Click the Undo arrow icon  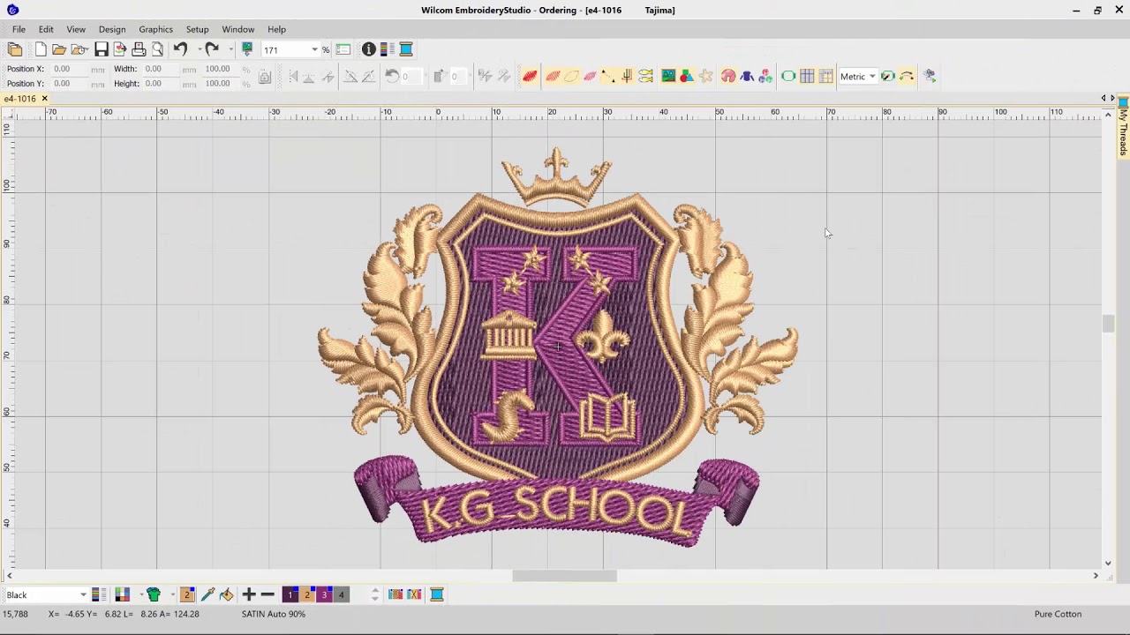point(180,49)
